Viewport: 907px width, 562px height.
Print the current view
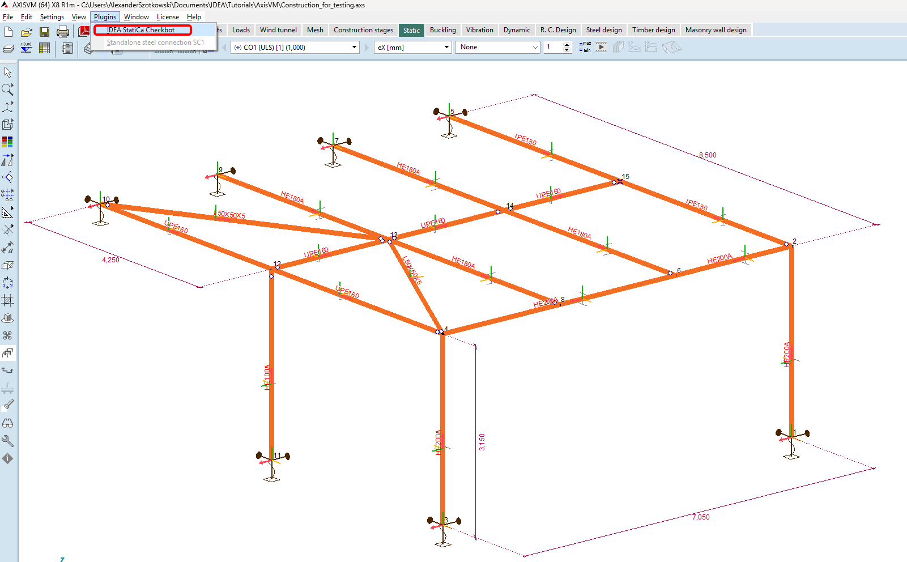click(x=63, y=32)
